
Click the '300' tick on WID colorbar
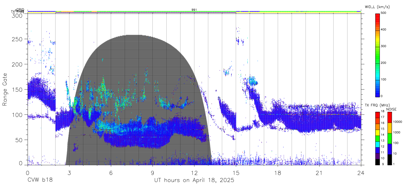pyautogui.click(x=384, y=46)
